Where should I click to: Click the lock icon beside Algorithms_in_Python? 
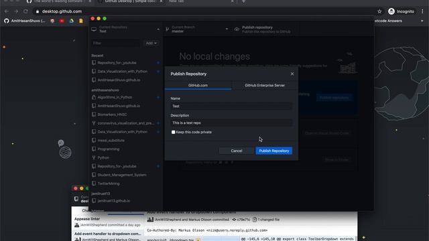(x=94, y=97)
